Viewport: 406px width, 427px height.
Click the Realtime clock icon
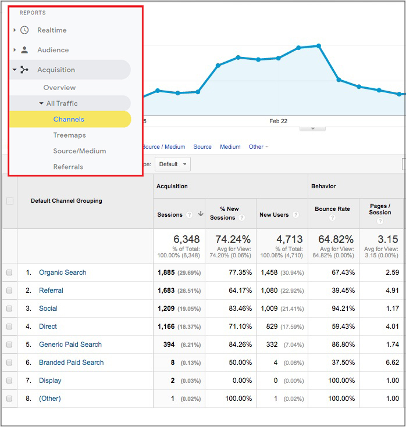tap(24, 30)
